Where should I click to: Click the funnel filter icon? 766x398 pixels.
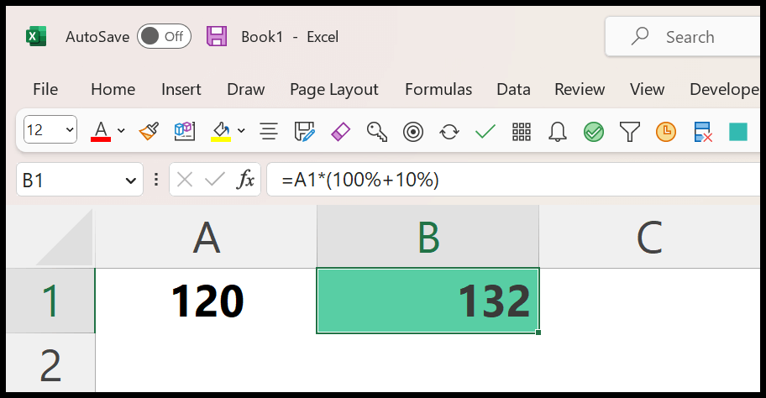630,132
